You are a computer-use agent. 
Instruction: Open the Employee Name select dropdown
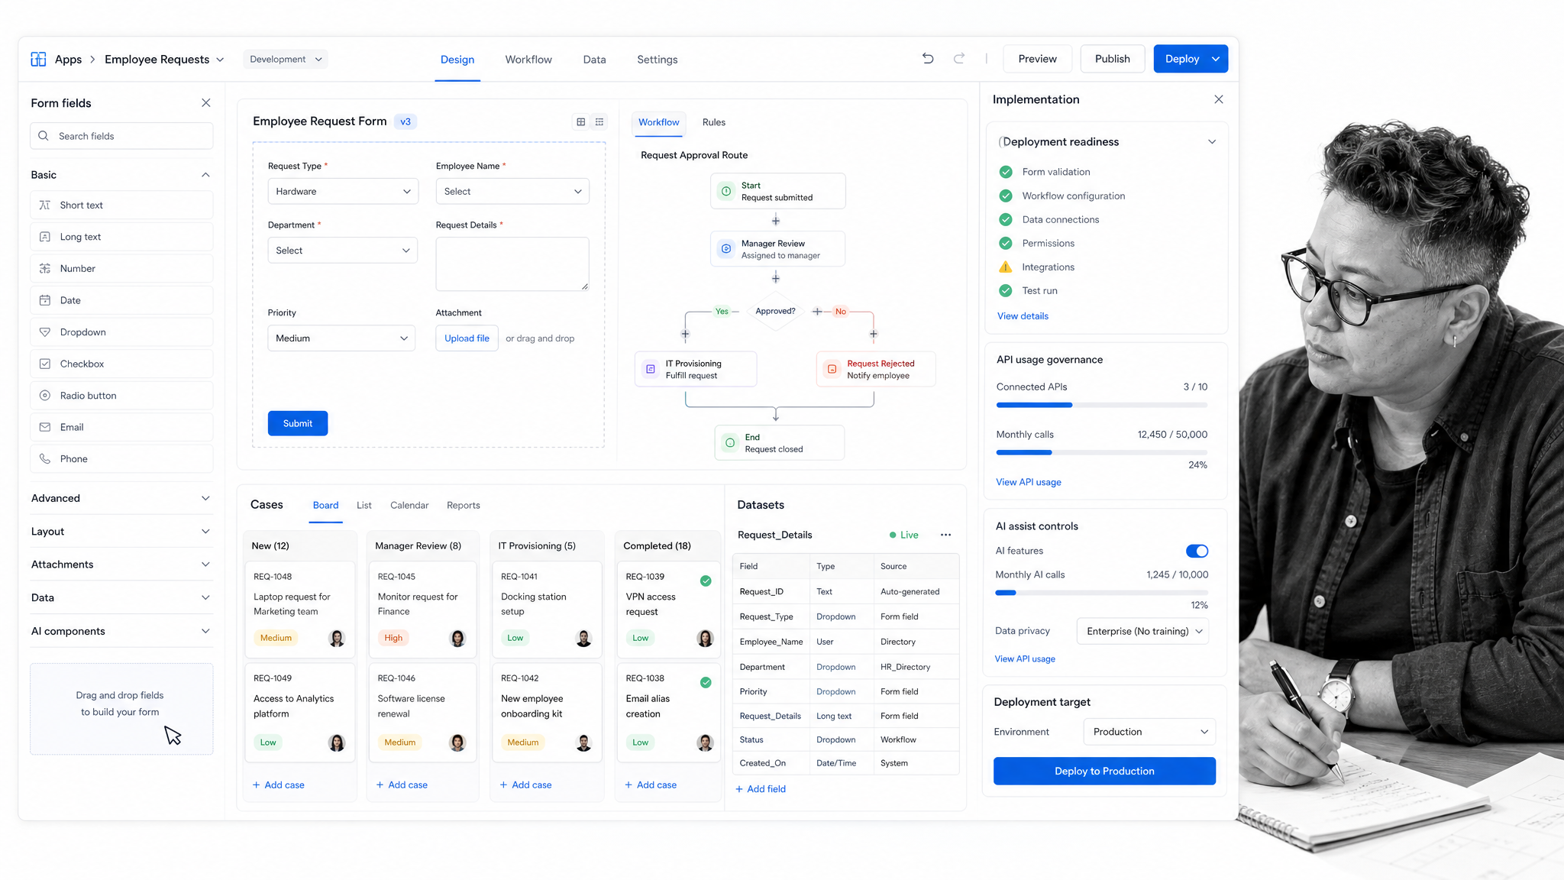click(512, 191)
